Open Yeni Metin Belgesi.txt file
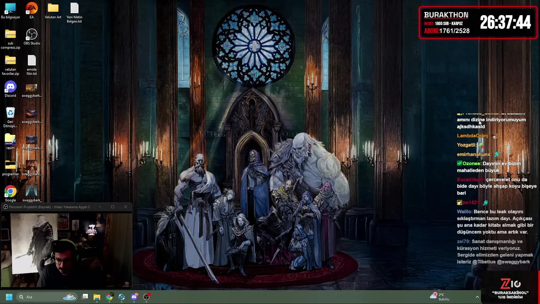 pos(74,13)
